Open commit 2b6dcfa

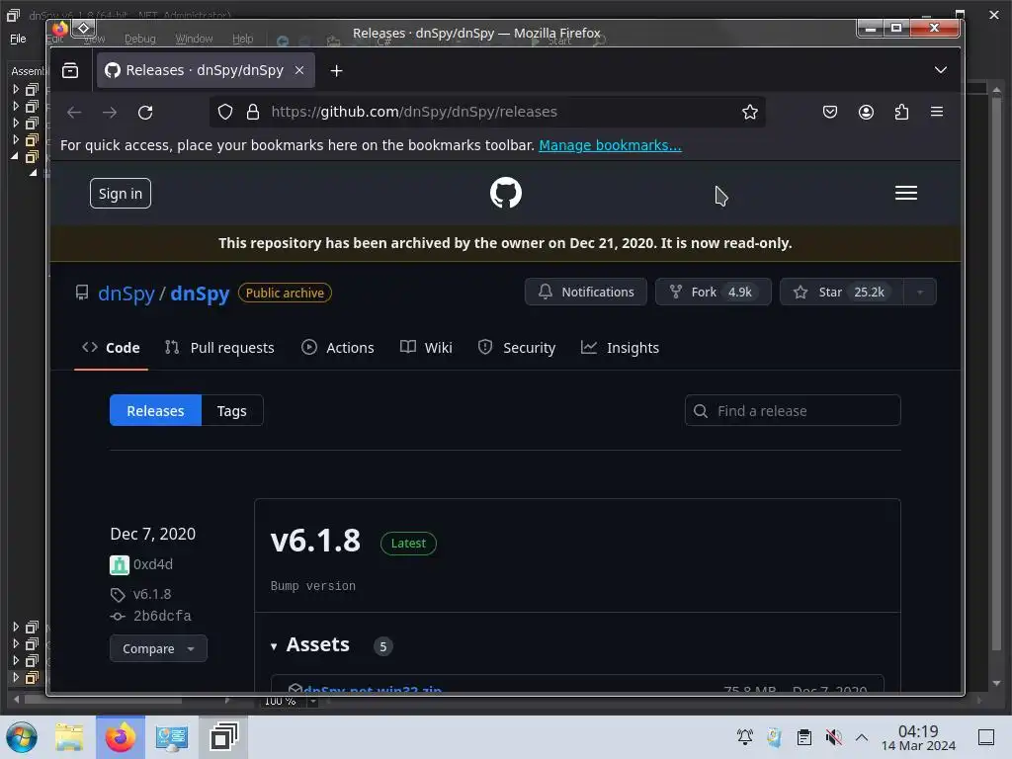coord(162,616)
